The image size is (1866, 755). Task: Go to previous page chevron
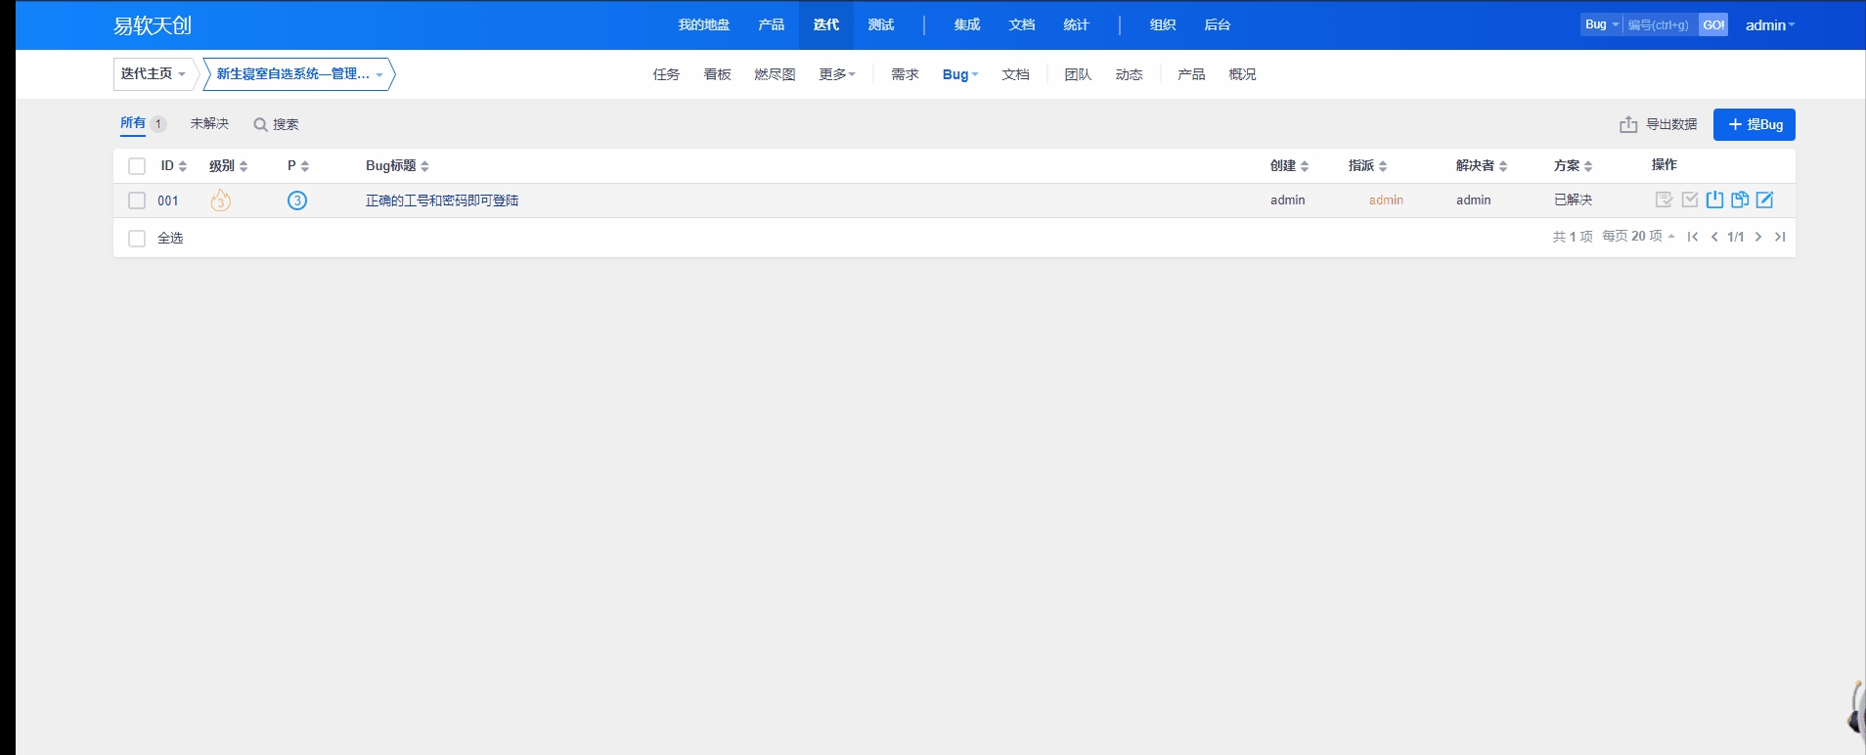pos(1714,237)
